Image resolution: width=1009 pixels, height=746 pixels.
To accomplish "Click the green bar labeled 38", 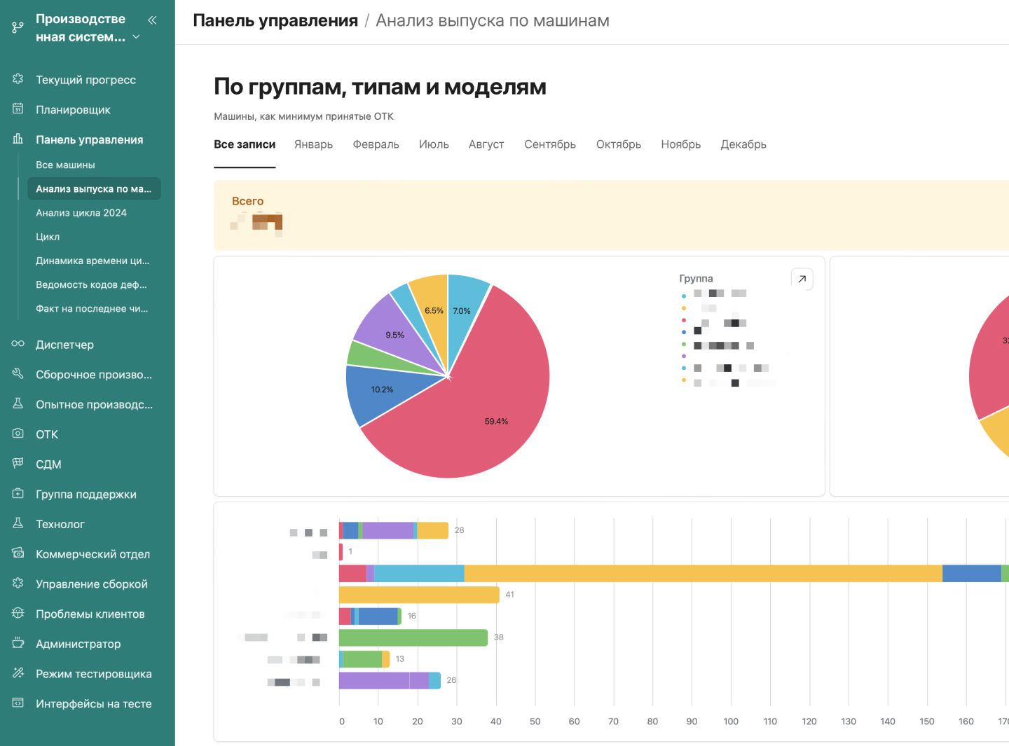I will point(413,637).
